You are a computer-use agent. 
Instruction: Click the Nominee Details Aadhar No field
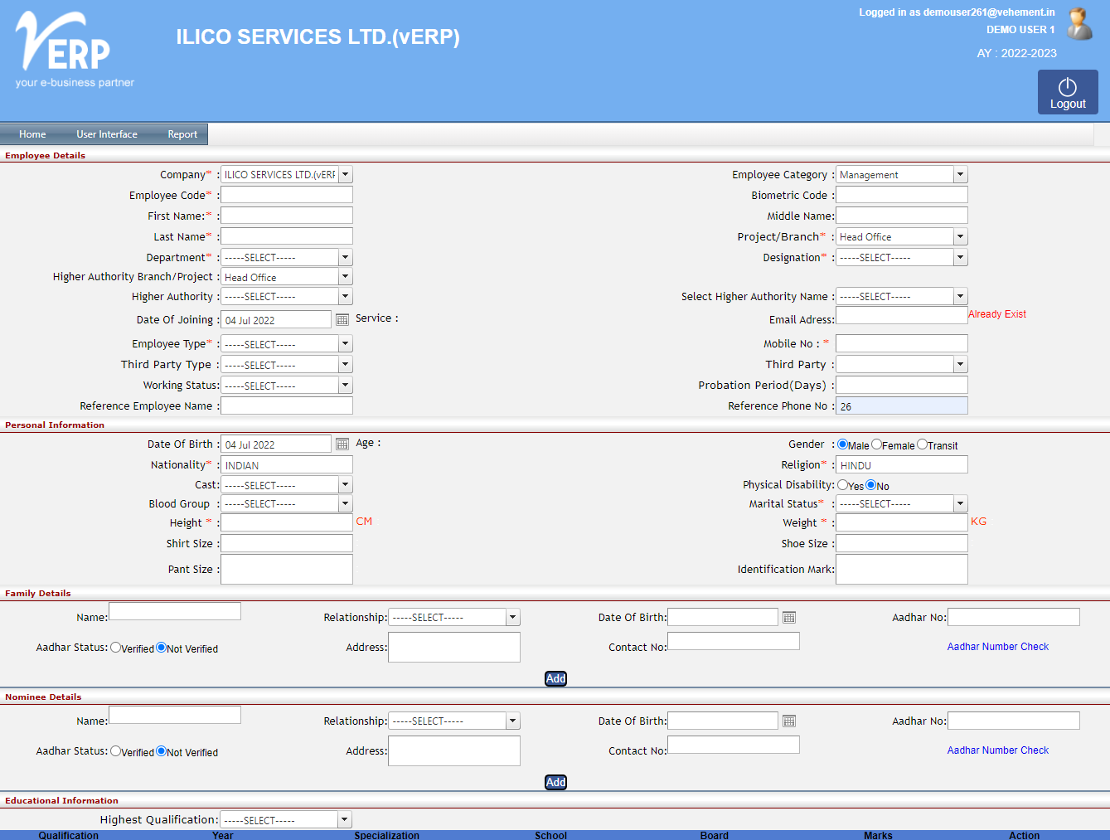tap(1014, 721)
